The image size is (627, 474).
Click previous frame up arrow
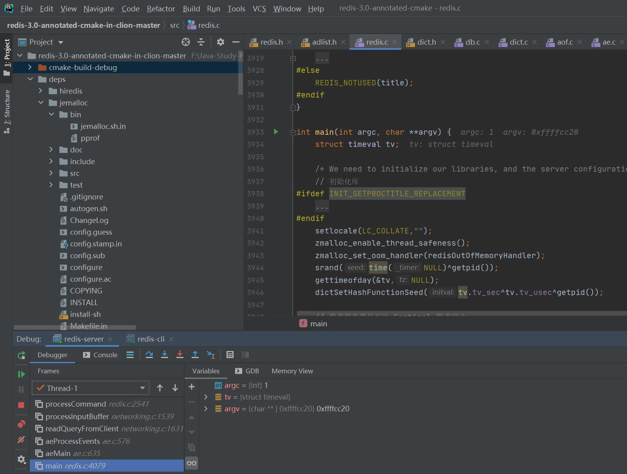pos(160,388)
